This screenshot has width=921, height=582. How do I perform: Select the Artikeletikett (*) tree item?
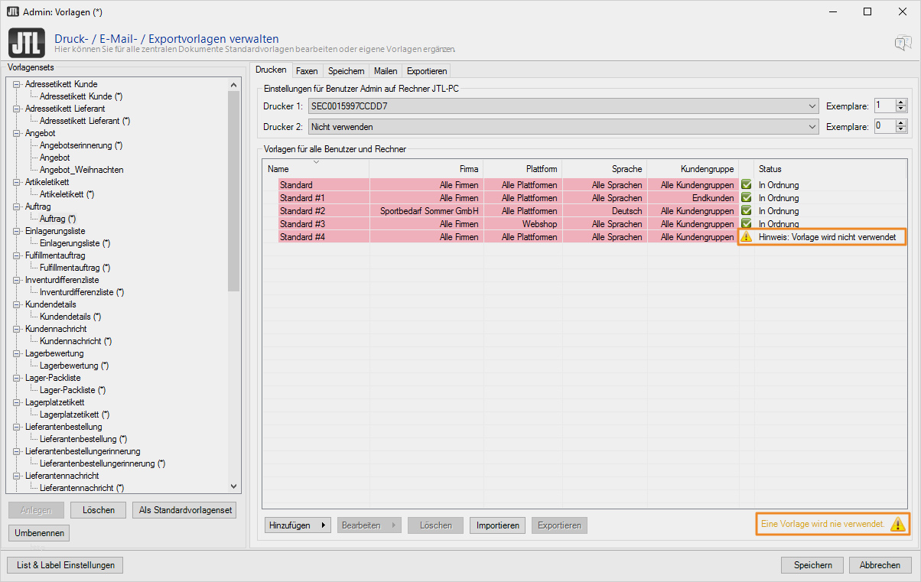[x=67, y=194]
